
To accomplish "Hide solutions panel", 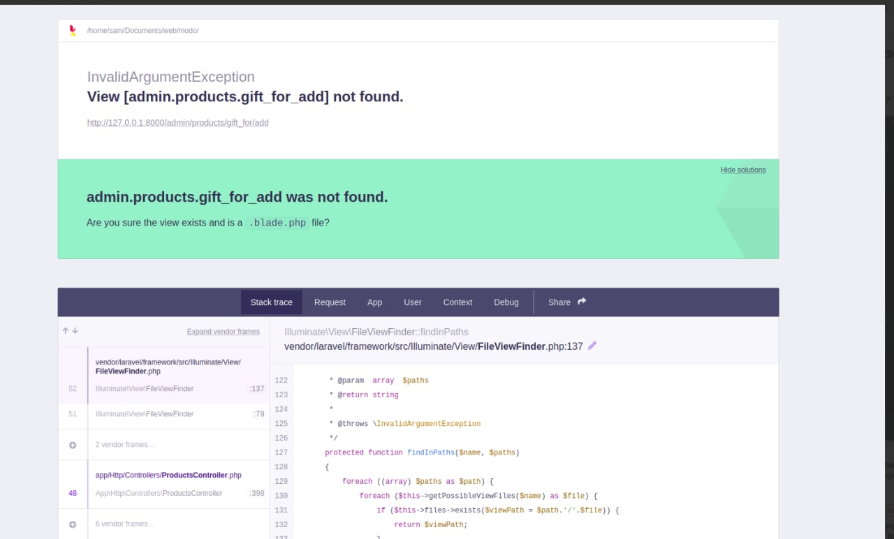I will pyautogui.click(x=742, y=170).
